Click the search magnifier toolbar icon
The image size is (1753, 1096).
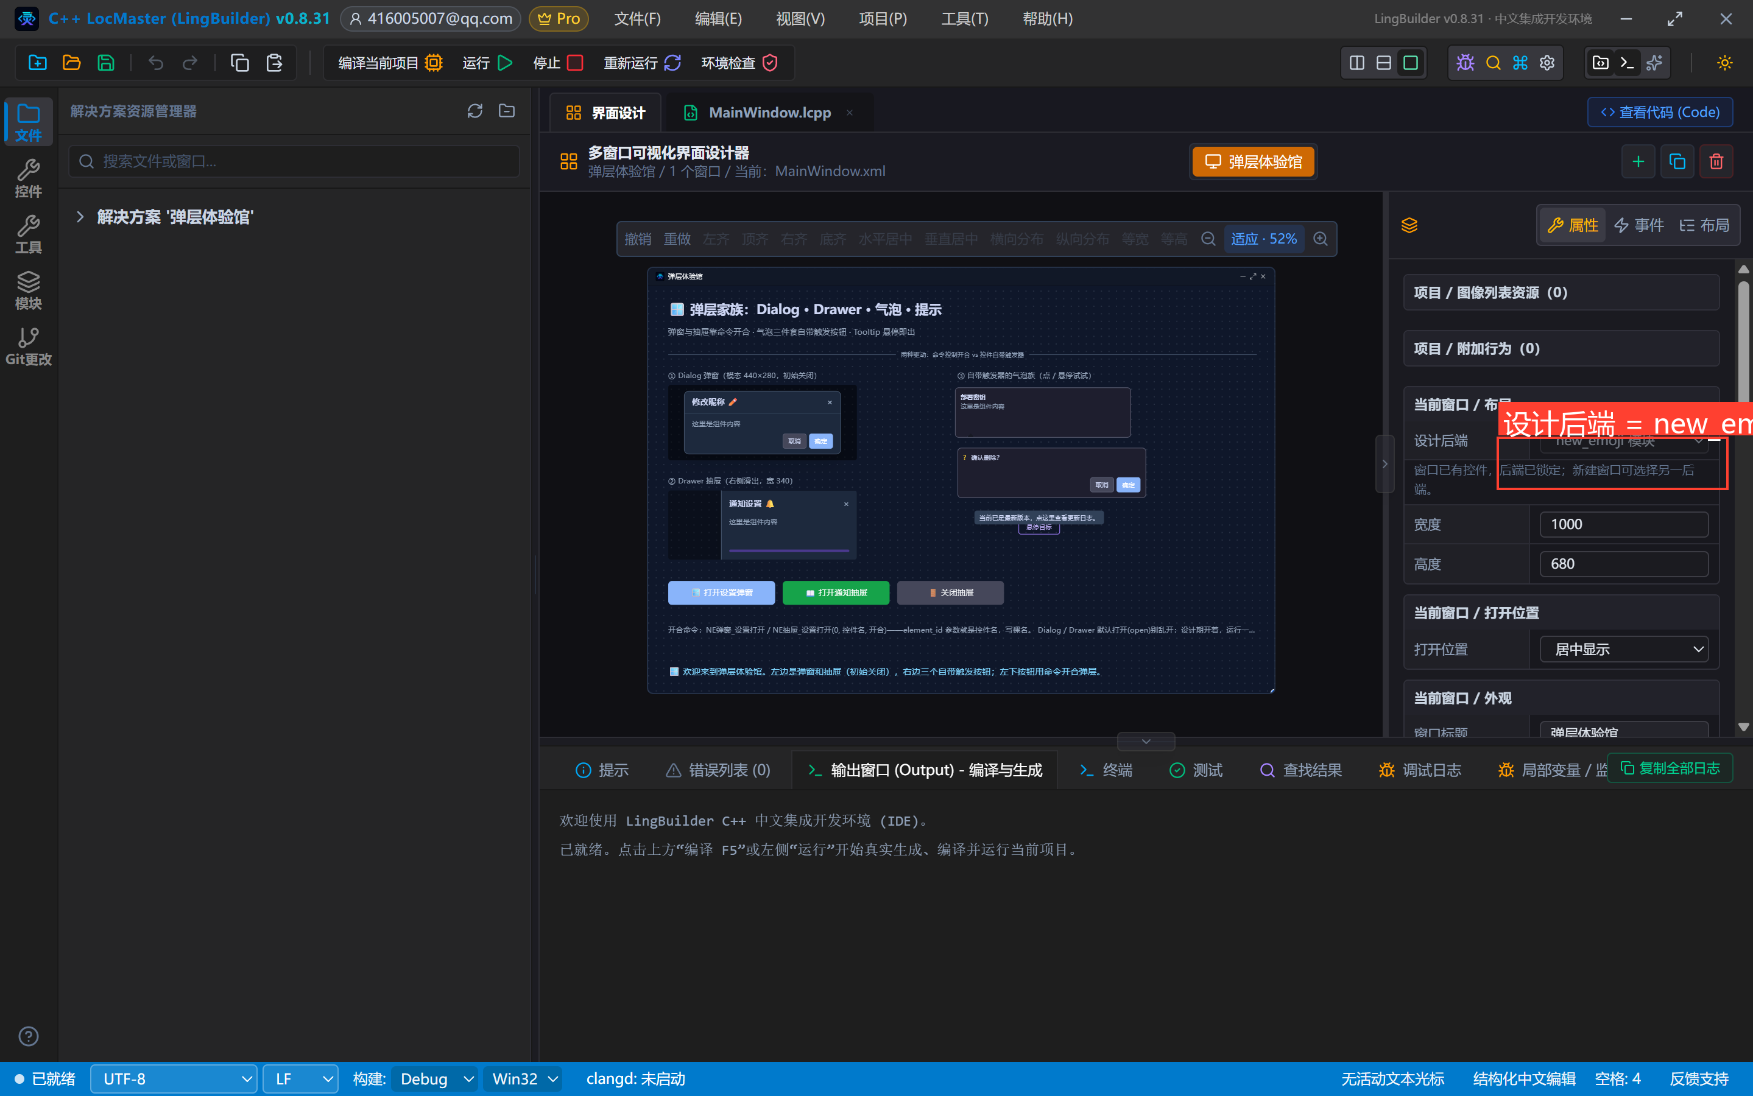tap(1493, 63)
